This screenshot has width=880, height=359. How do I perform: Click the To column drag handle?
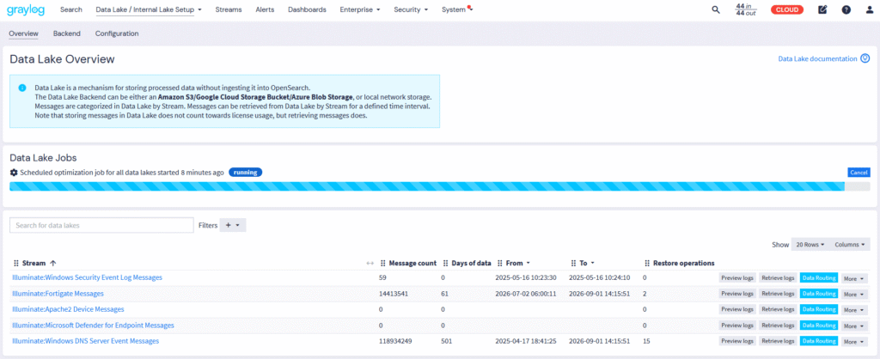(573, 263)
